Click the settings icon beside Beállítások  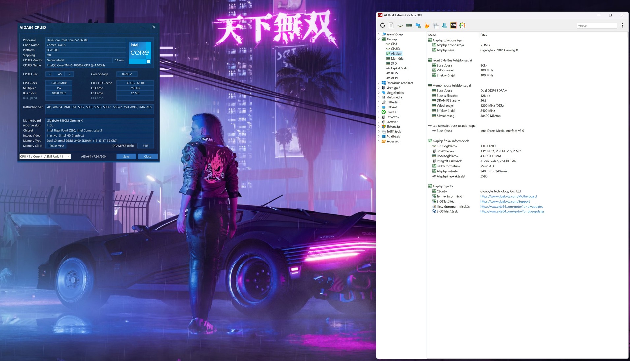[x=384, y=131]
